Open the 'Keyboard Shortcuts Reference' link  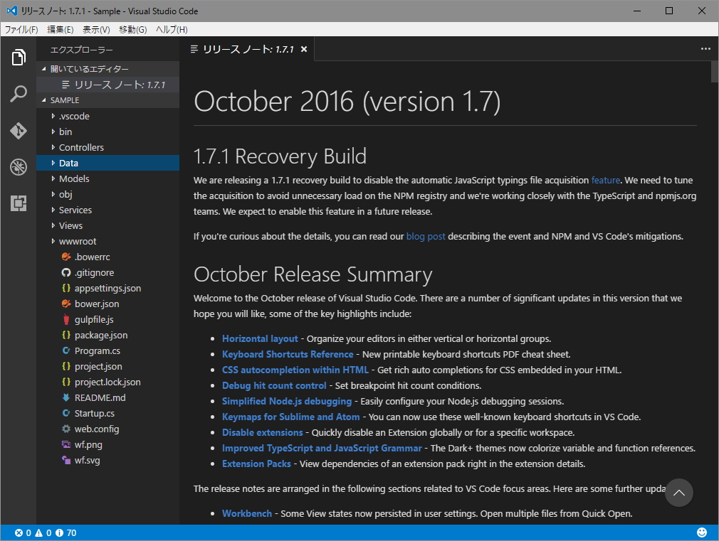pos(287,354)
